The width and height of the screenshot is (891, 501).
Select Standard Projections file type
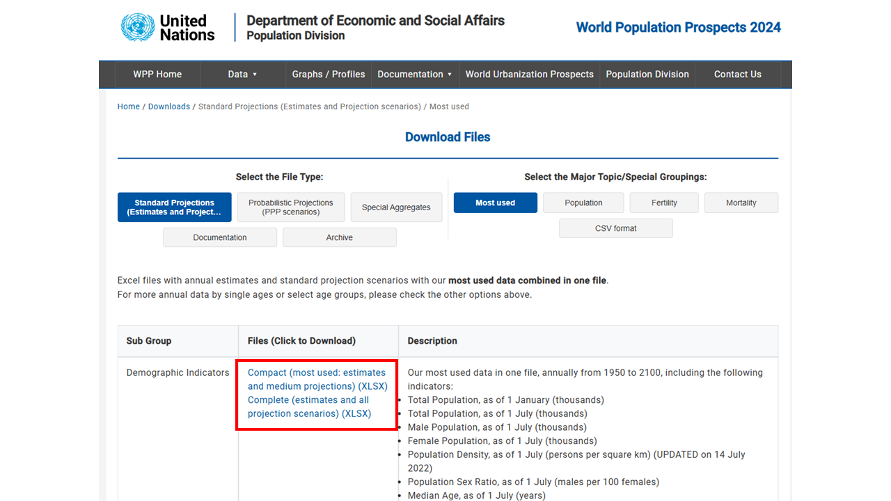click(174, 207)
